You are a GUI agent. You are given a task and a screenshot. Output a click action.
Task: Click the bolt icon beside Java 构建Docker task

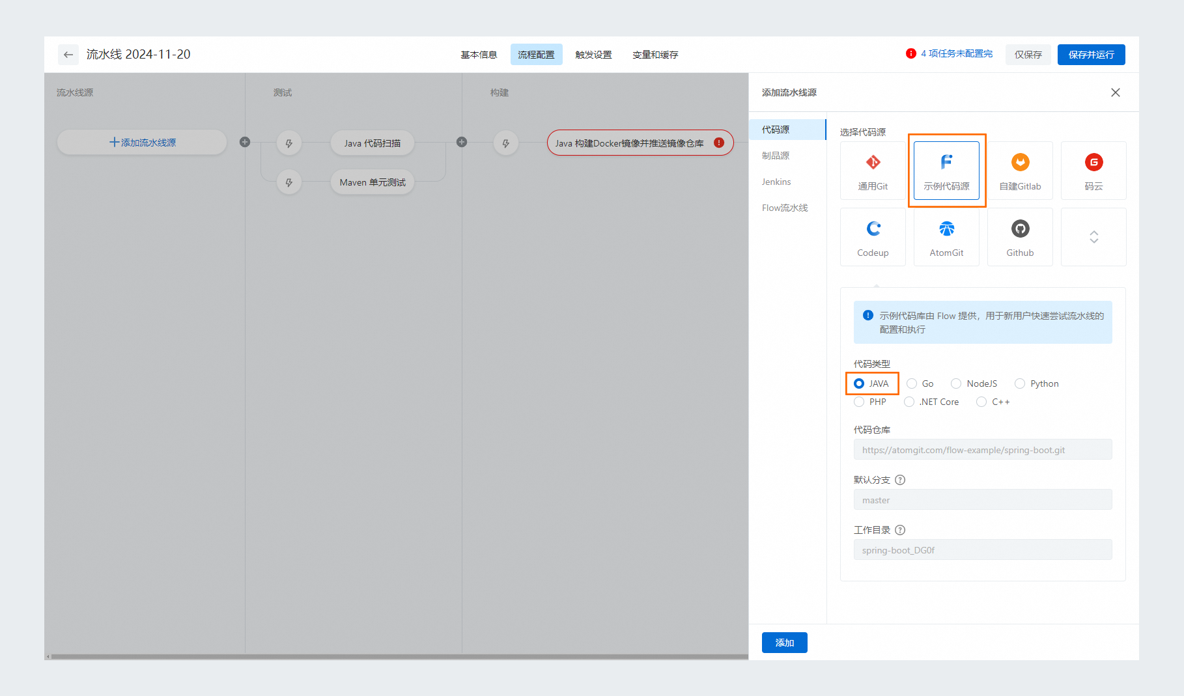point(506,143)
